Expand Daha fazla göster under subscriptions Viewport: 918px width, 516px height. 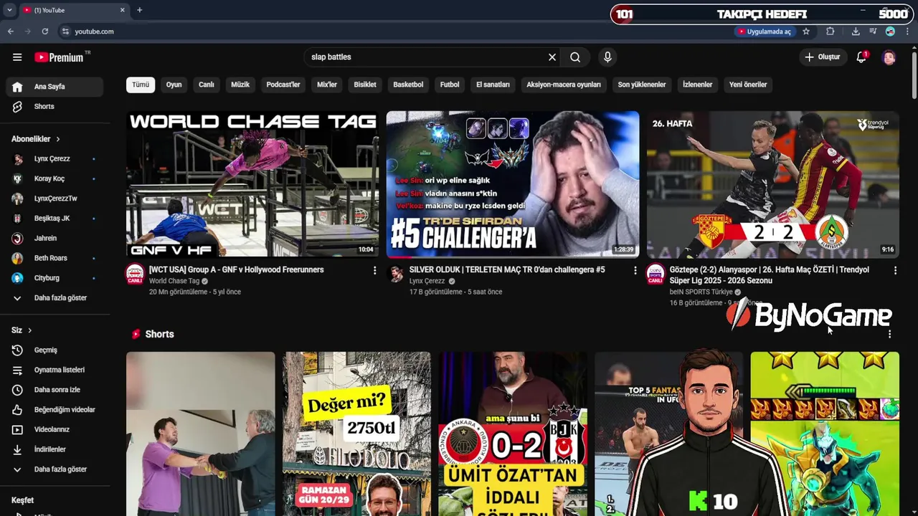[x=55, y=297]
